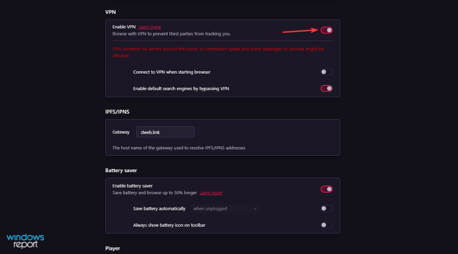Click the red VPN connection speed warning text
The width and height of the screenshot is (458, 254).
[218, 52]
